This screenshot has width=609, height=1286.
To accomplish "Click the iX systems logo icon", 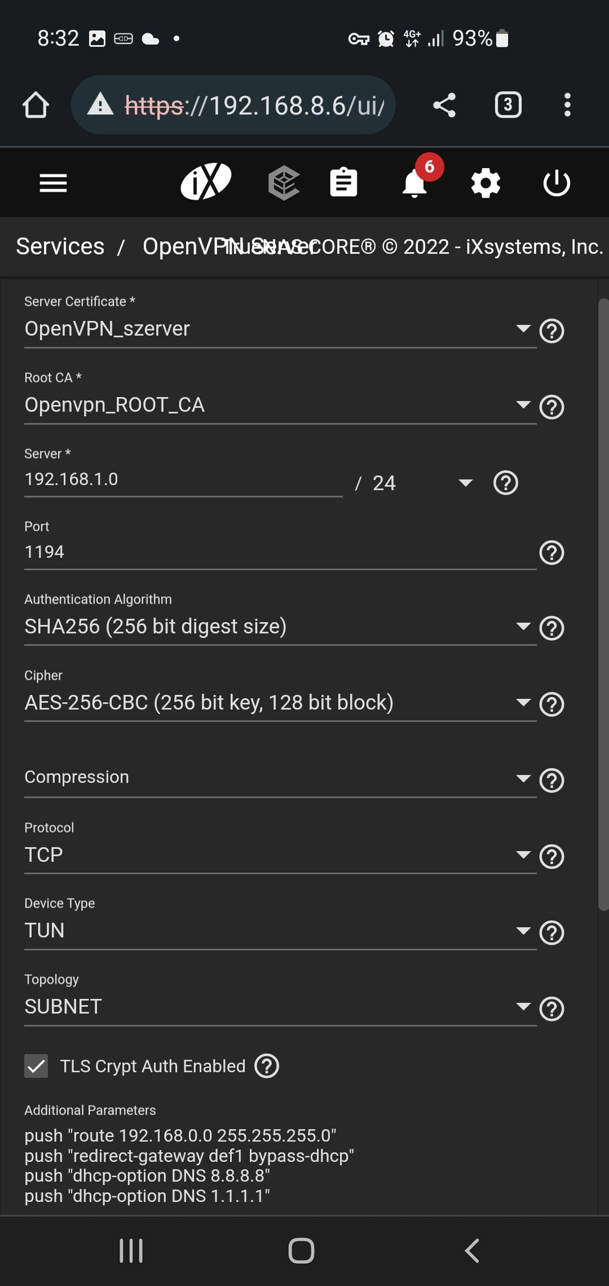I will [x=206, y=182].
